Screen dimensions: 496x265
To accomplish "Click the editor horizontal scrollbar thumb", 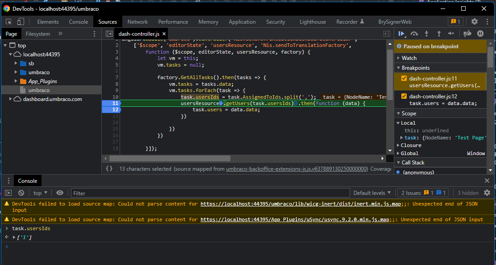I will coord(170,158).
